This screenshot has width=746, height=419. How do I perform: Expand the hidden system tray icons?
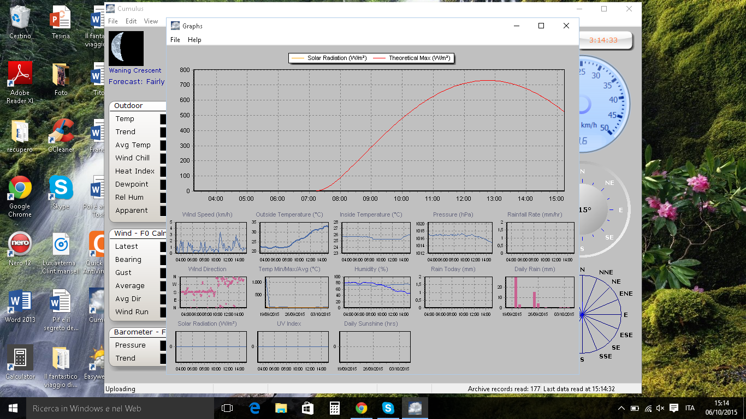coord(621,408)
